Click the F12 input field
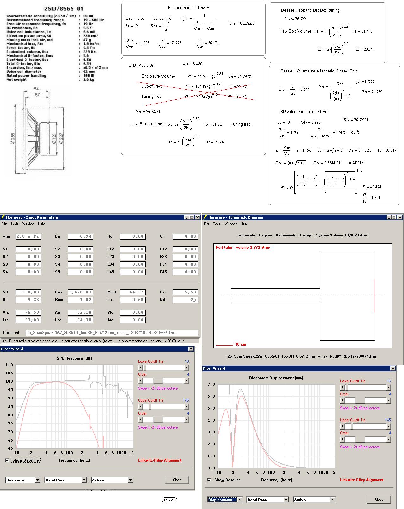The width and height of the screenshot is (404, 509). click(x=185, y=249)
